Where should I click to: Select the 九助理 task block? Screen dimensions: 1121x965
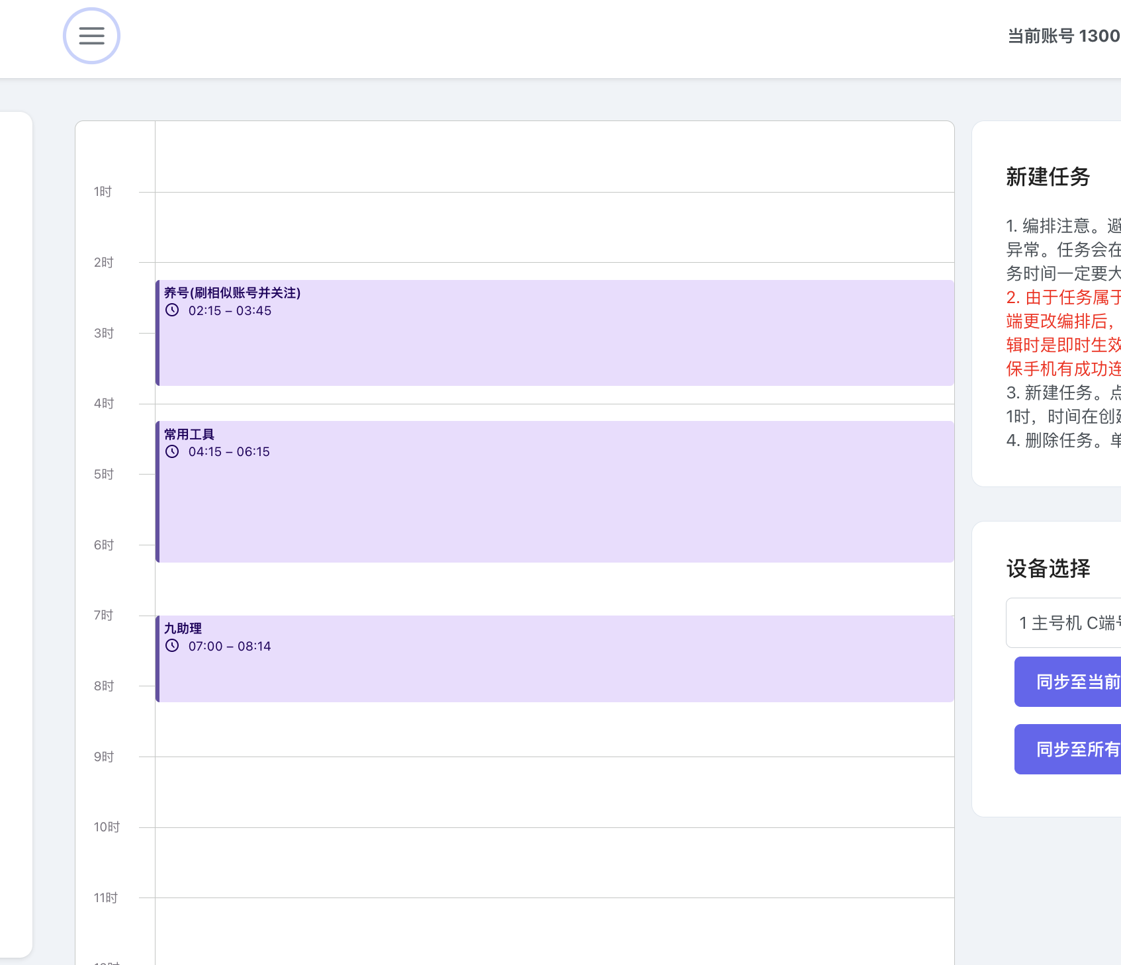555,659
